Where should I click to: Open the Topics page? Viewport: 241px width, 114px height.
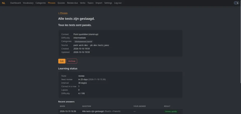point(90,3)
